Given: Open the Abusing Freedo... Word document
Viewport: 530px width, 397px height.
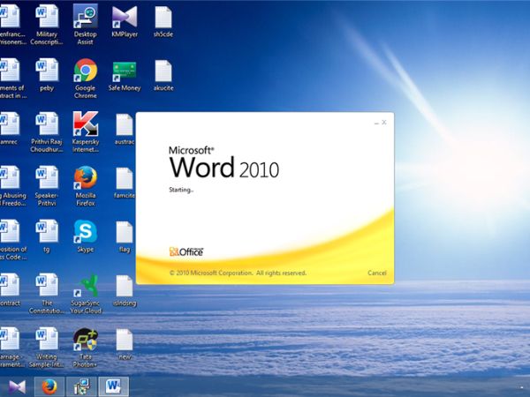Looking at the screenshot, I should pos(11,186).
